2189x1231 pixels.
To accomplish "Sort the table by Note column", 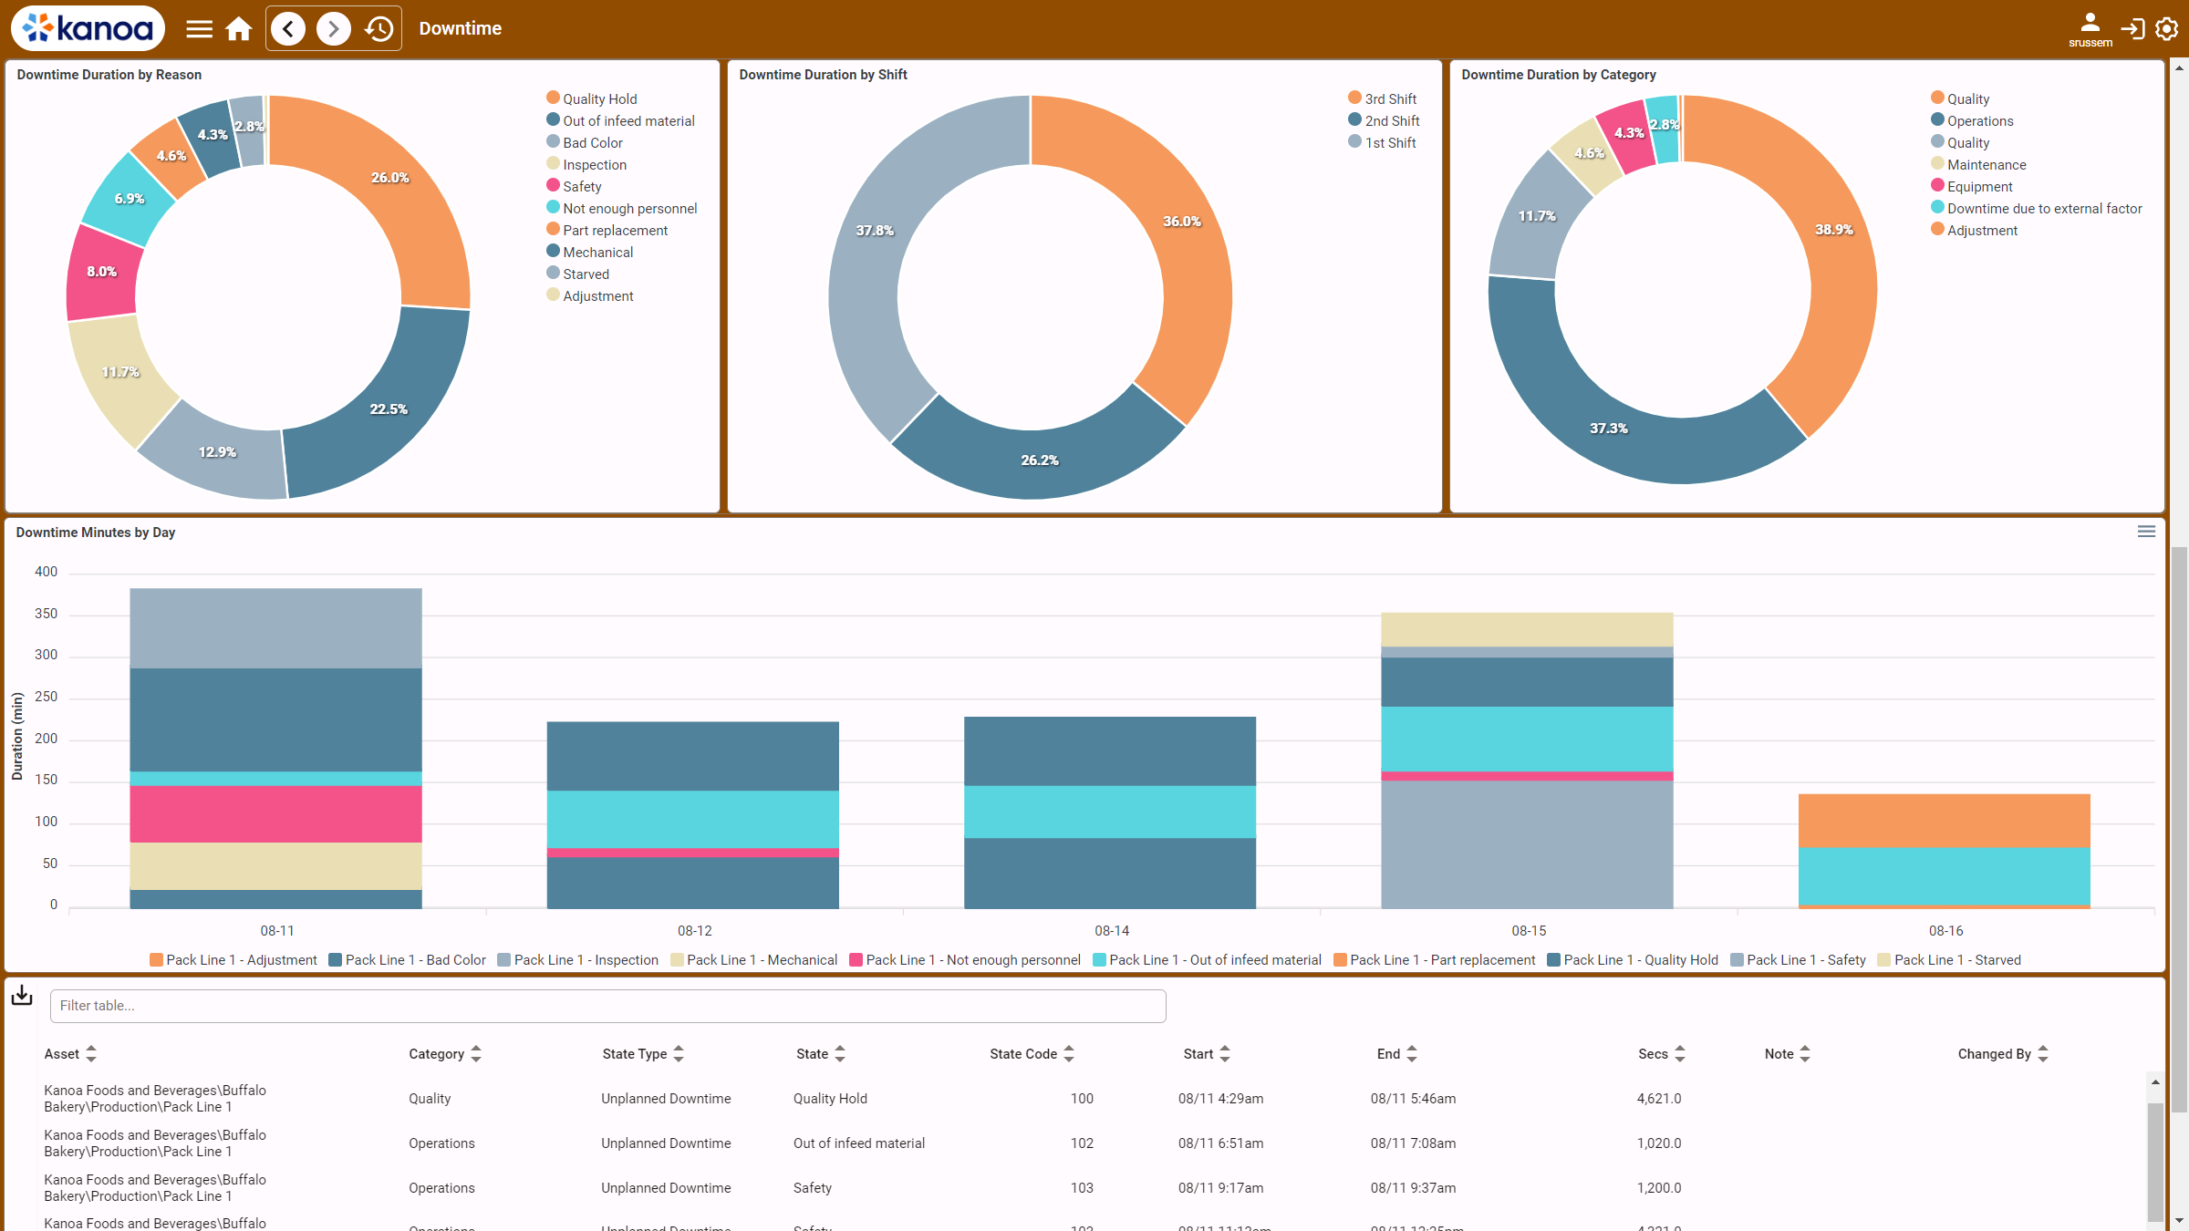I will click(1788, 1054).
